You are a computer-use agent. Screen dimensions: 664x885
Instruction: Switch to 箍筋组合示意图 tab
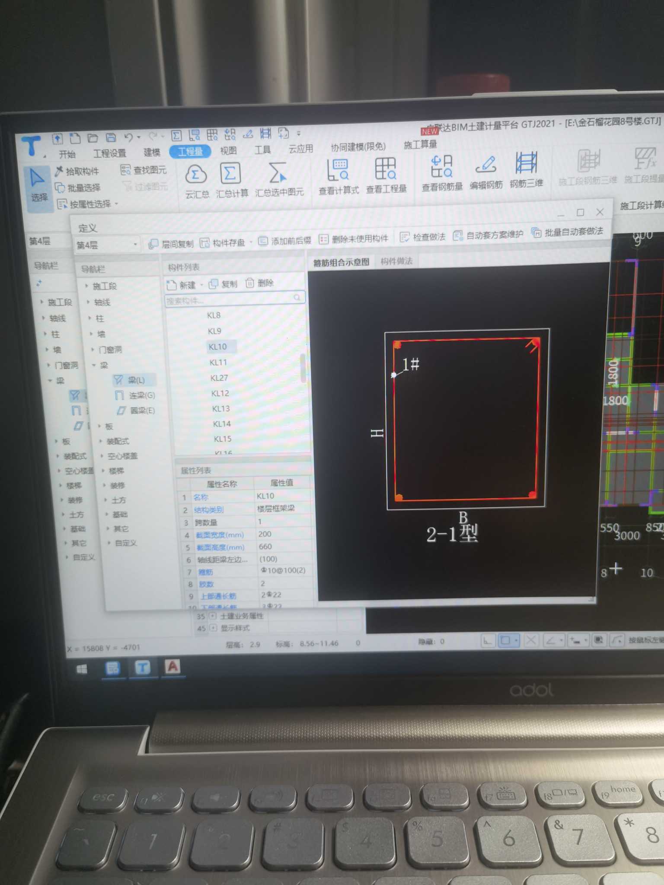click(341, 262)
